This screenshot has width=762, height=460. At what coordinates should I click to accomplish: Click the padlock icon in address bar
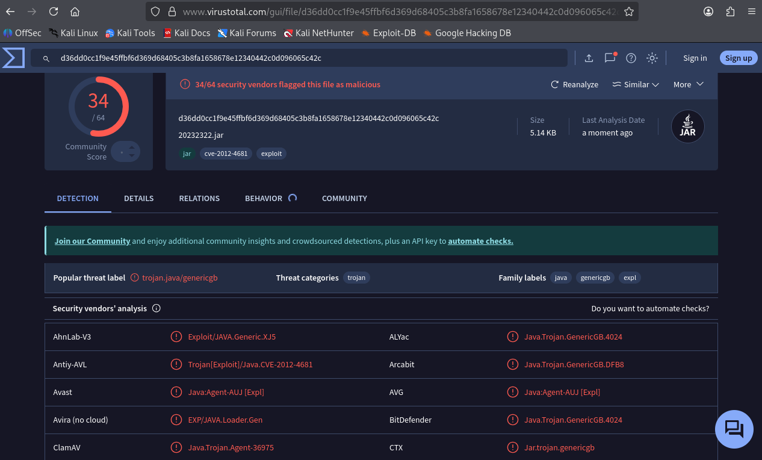[x=172, y=11]
